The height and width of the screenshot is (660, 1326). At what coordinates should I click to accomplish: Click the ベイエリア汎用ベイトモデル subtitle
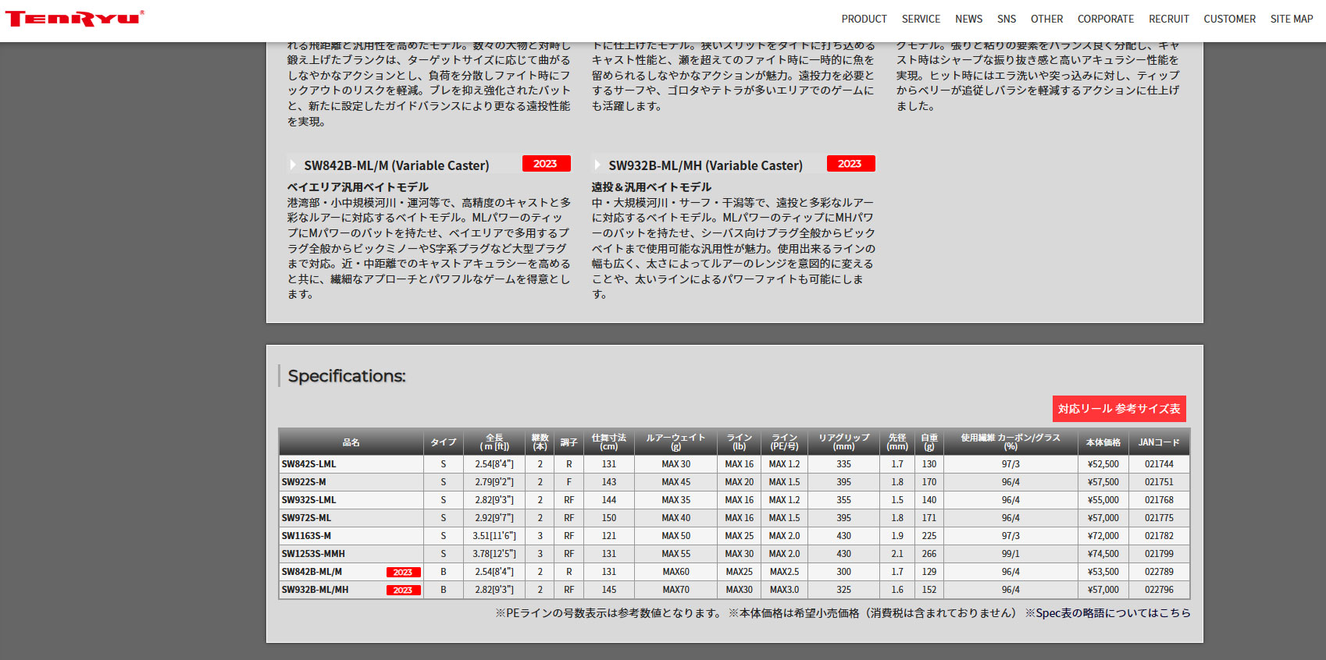point(358,187)
